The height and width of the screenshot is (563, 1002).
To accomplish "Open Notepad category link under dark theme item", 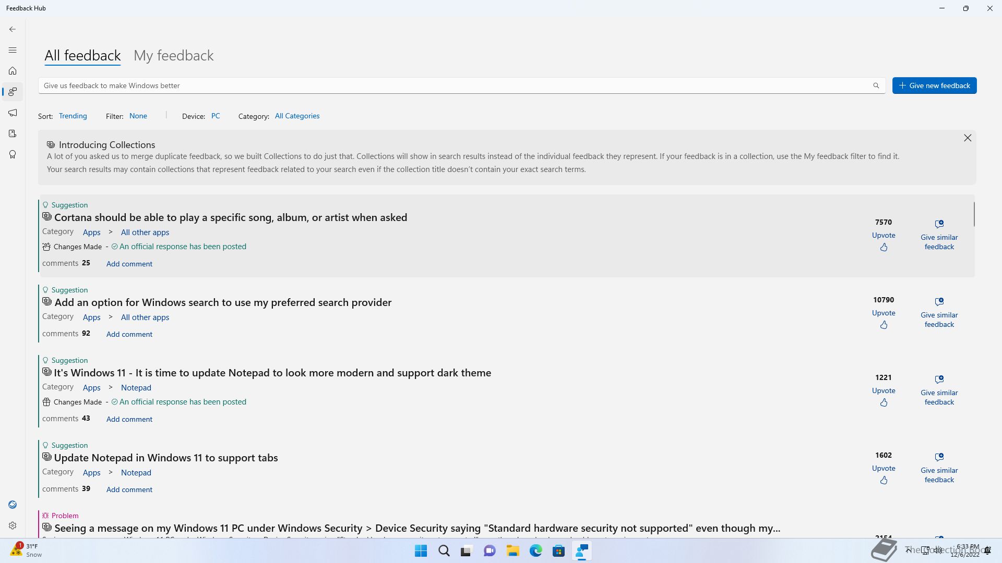I will coord(136,388).
